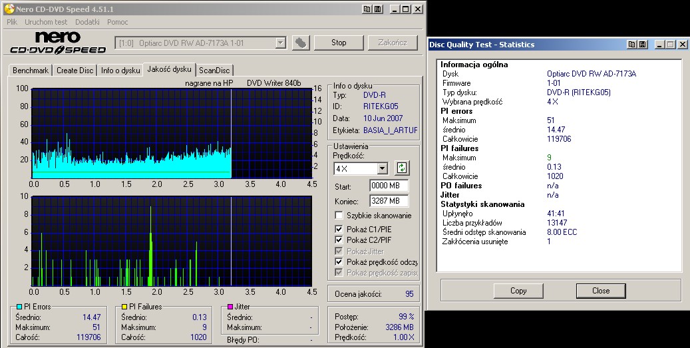The height and width of the screenshot is (348, 690).
Task: Open the Optiarc drive selection dropdown
Action: point(280,43)
